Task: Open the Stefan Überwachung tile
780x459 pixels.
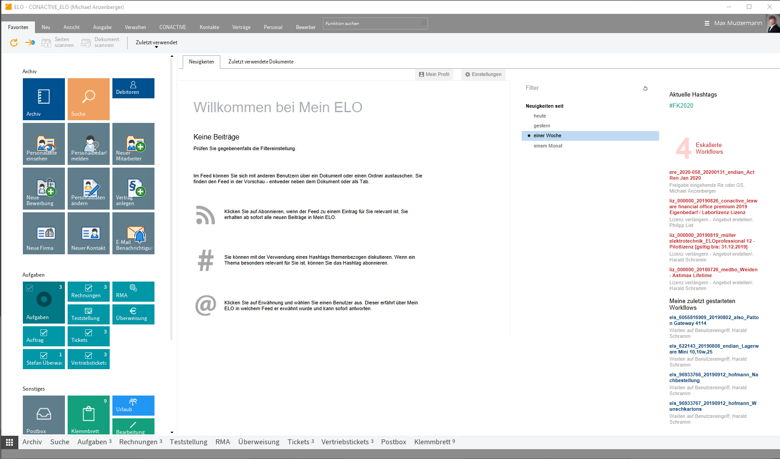Action: click(x=44, y=359)
